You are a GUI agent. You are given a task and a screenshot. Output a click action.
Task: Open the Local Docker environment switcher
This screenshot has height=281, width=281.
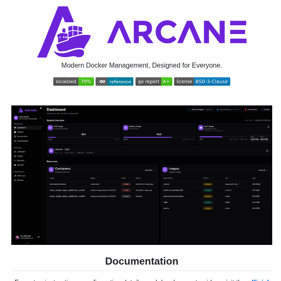coord(28,118)
